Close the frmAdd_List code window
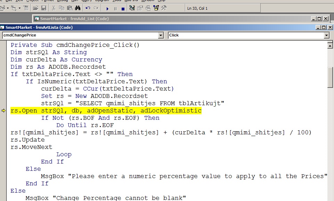 326,19
